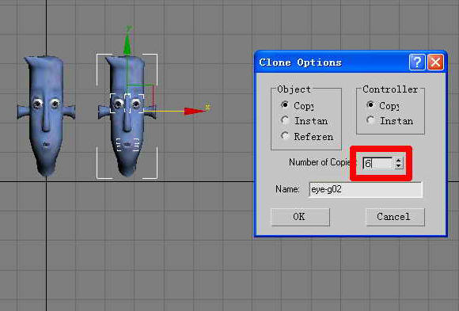This screenshot has width=459, height=311.
Task: Select the Controller Copy radio button
Action: click(x=370, y=104)
